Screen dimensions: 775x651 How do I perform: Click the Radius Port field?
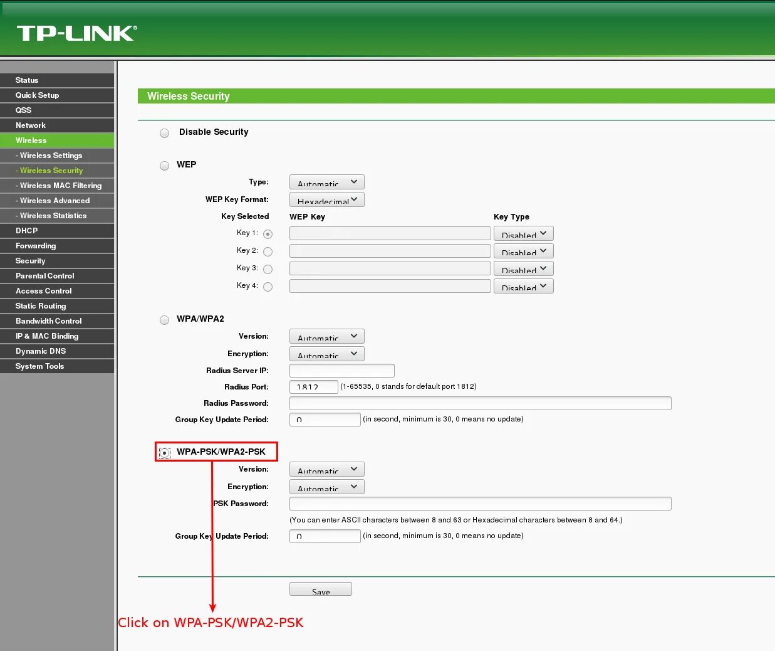point(314,387)
